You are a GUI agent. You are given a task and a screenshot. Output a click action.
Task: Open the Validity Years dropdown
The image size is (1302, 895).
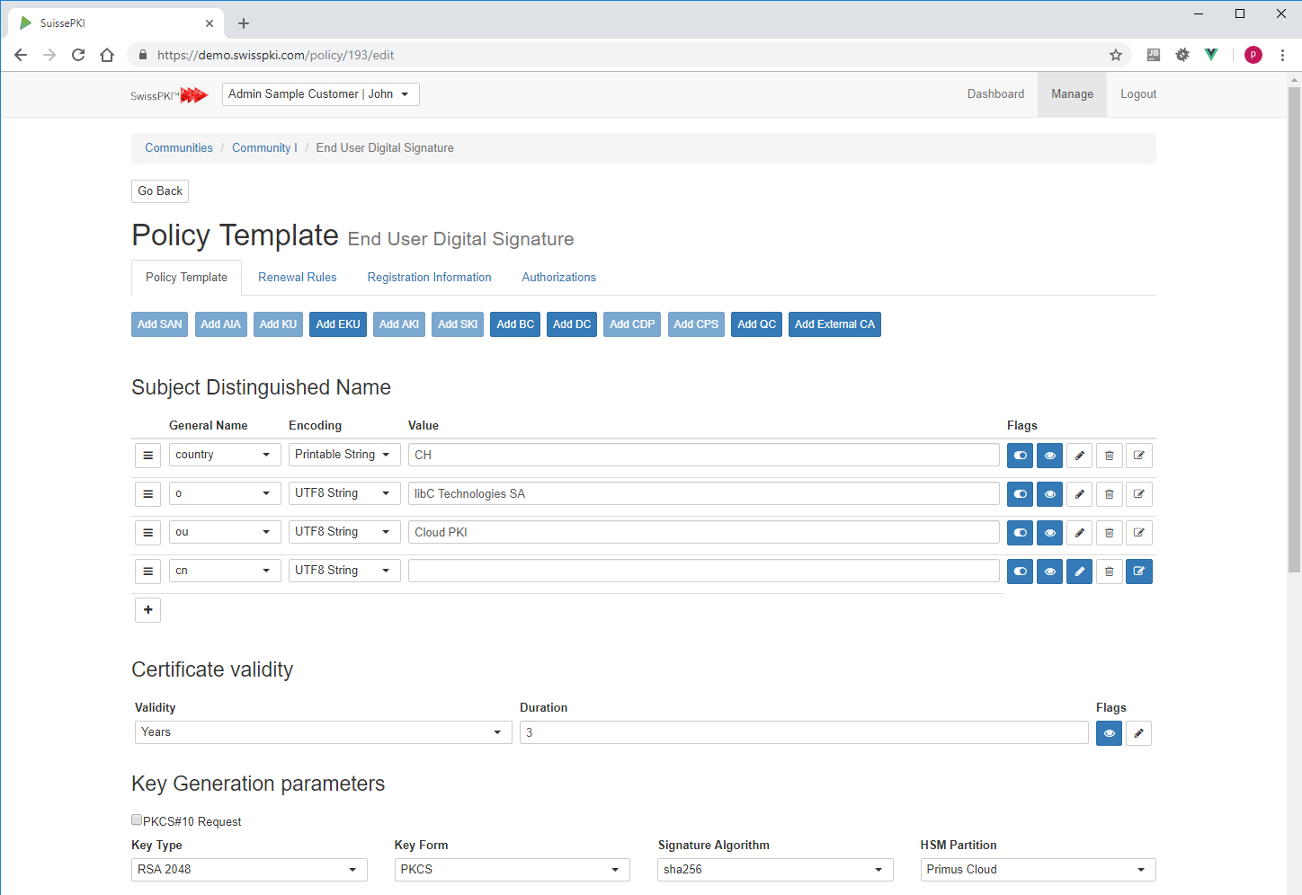coord(324,732)
